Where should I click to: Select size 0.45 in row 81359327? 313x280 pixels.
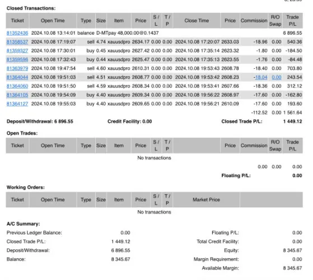click(101, 51)
